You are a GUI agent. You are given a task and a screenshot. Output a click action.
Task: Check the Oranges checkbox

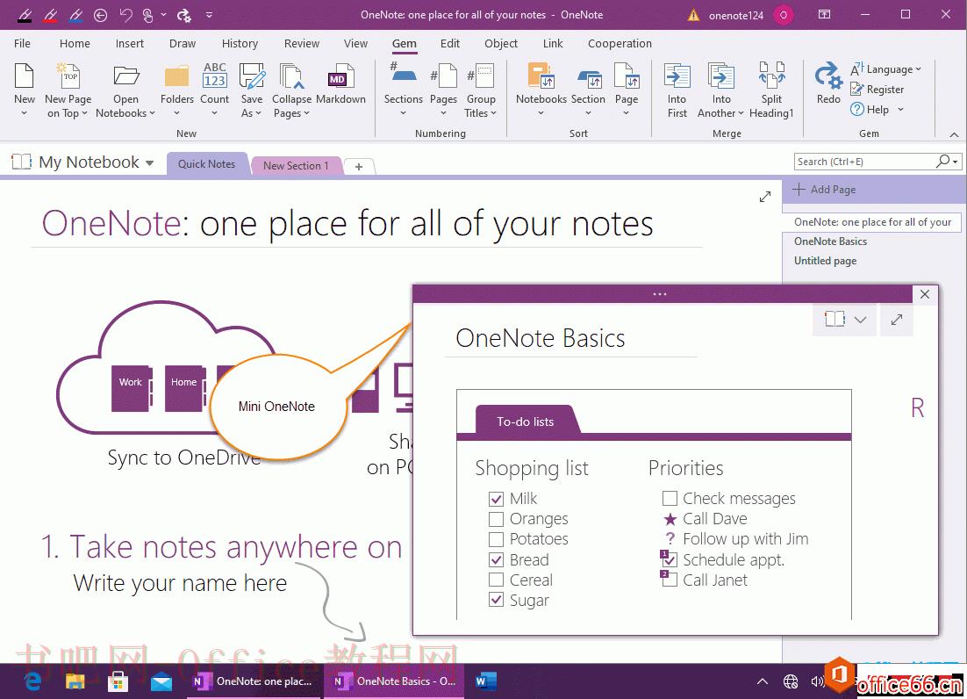496,519
